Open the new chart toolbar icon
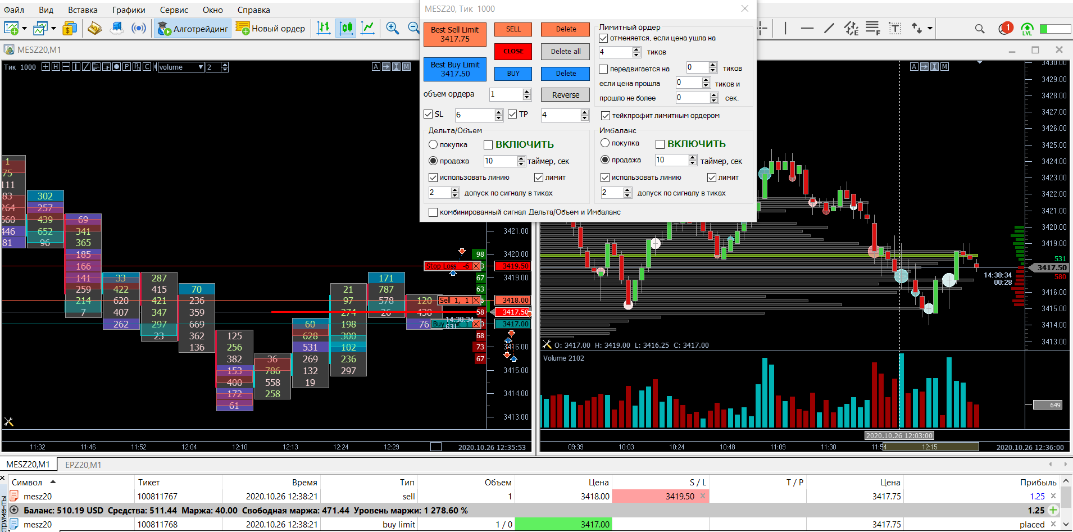 pos(11,28)
